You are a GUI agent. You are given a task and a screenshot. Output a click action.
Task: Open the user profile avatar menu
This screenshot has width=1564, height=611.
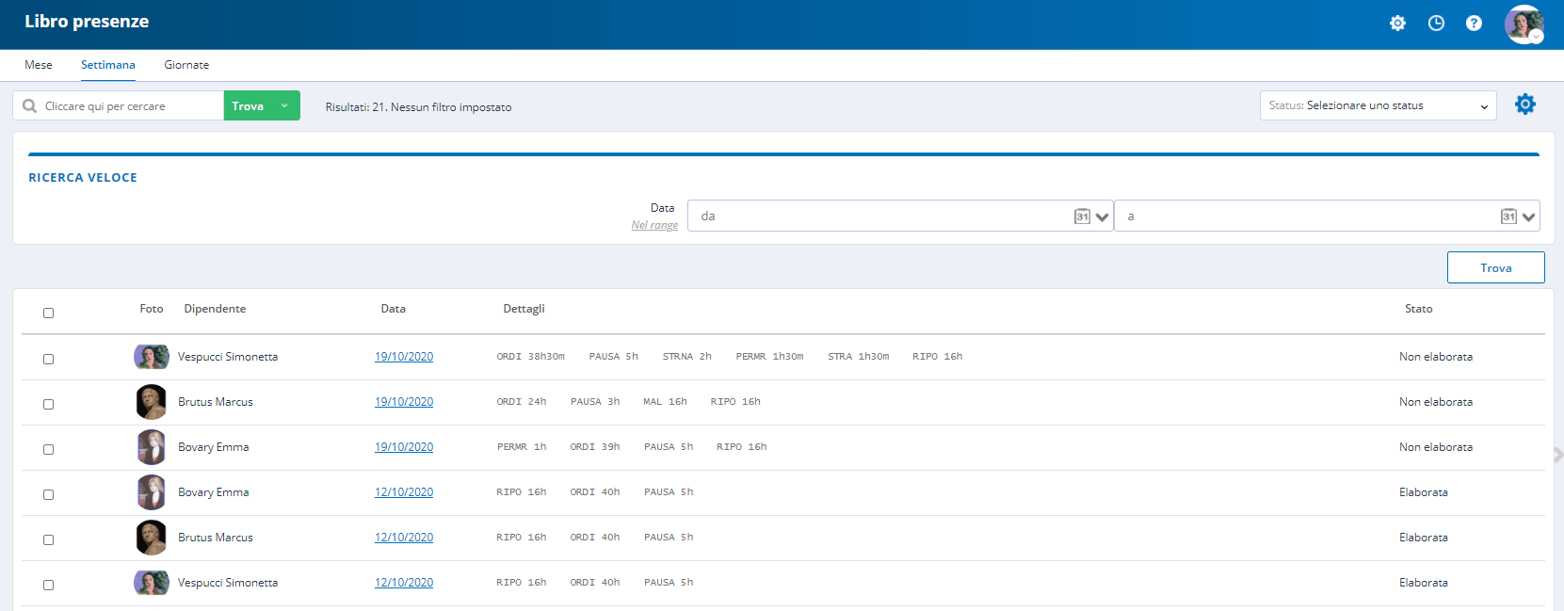[1524, 24]
